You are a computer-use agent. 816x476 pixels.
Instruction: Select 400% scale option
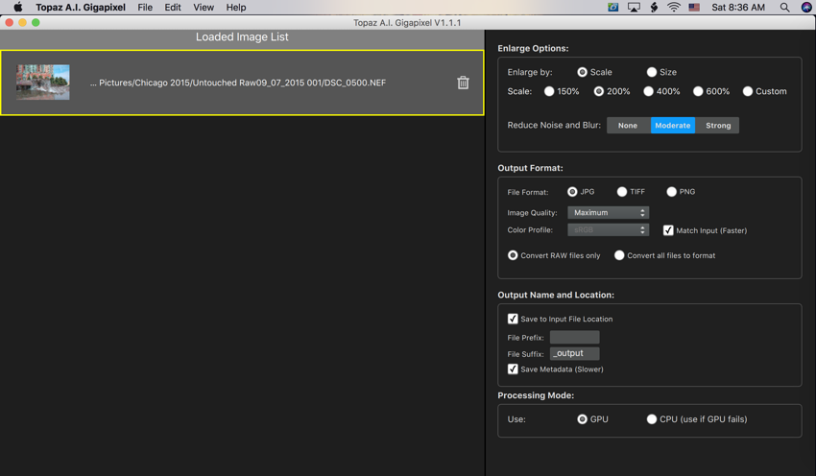point(649,92)
